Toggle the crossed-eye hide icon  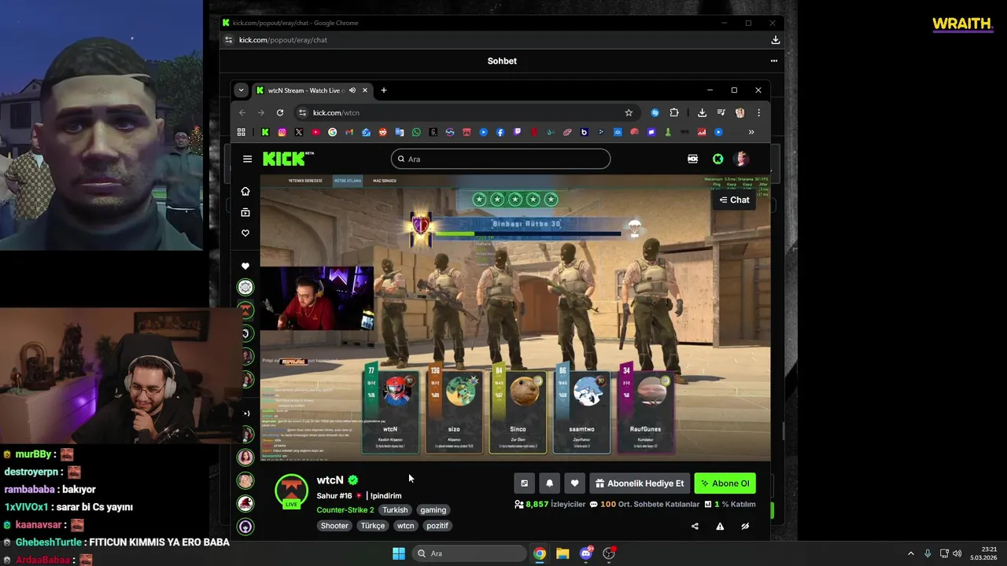click(745, 526)
